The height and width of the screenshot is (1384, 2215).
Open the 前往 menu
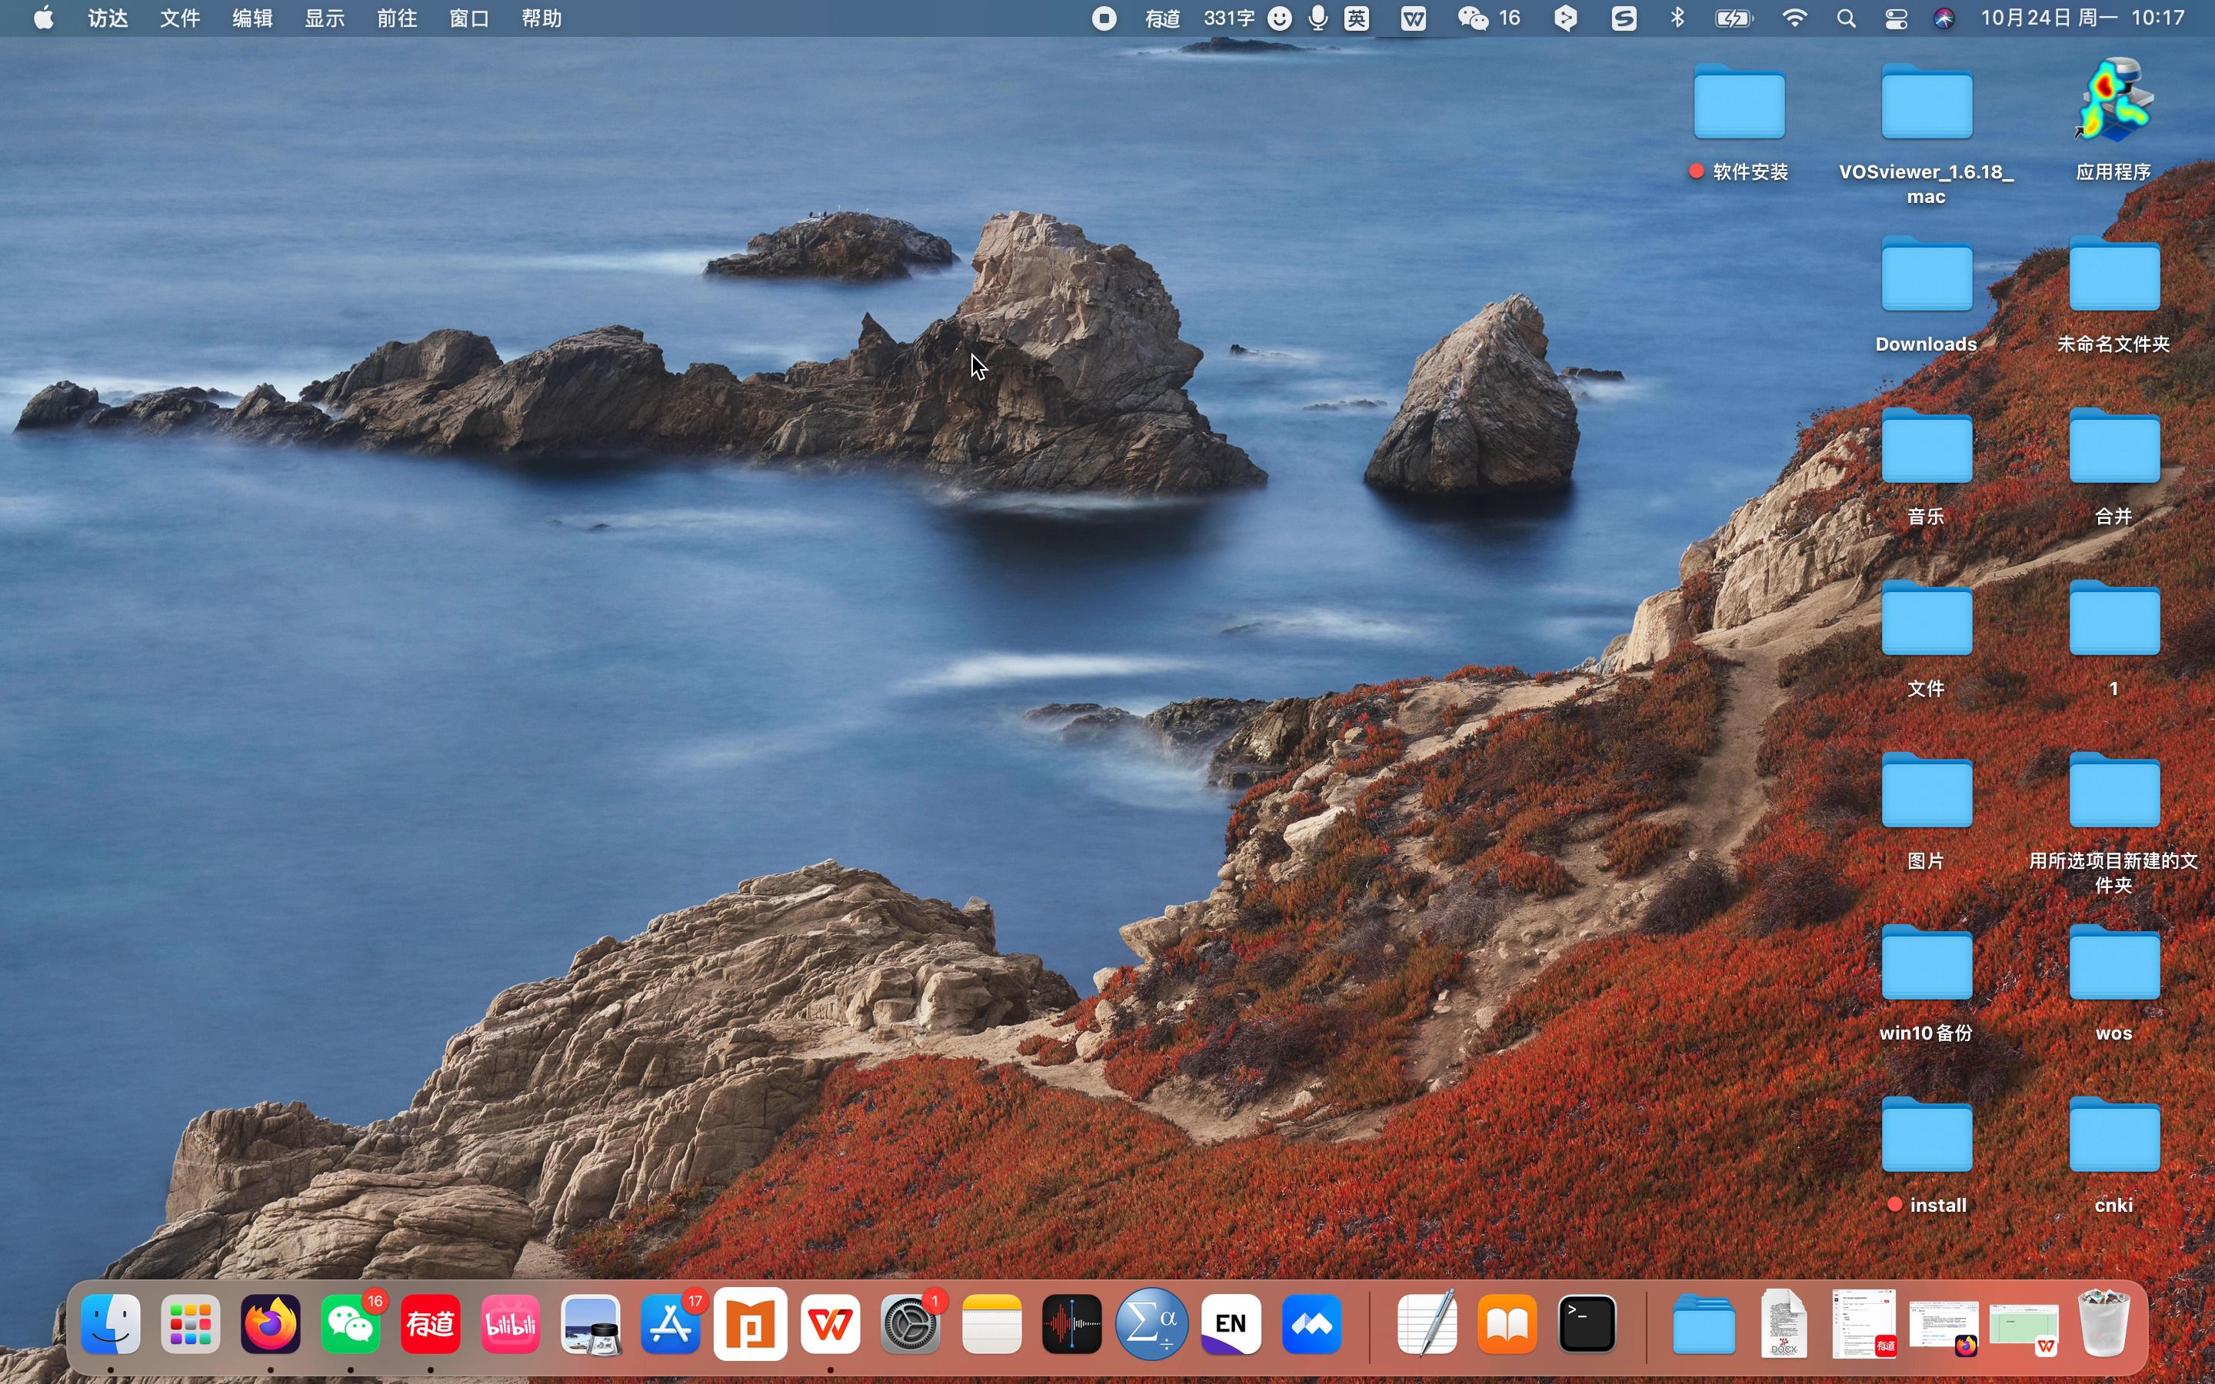pyautogui.click(x=397, y=18)
